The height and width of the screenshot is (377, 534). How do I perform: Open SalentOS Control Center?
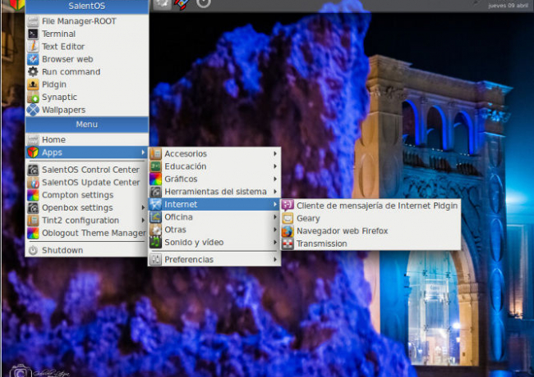[90, 170]
